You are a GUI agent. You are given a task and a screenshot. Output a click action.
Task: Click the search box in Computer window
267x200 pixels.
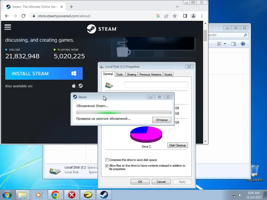[228, 35]
